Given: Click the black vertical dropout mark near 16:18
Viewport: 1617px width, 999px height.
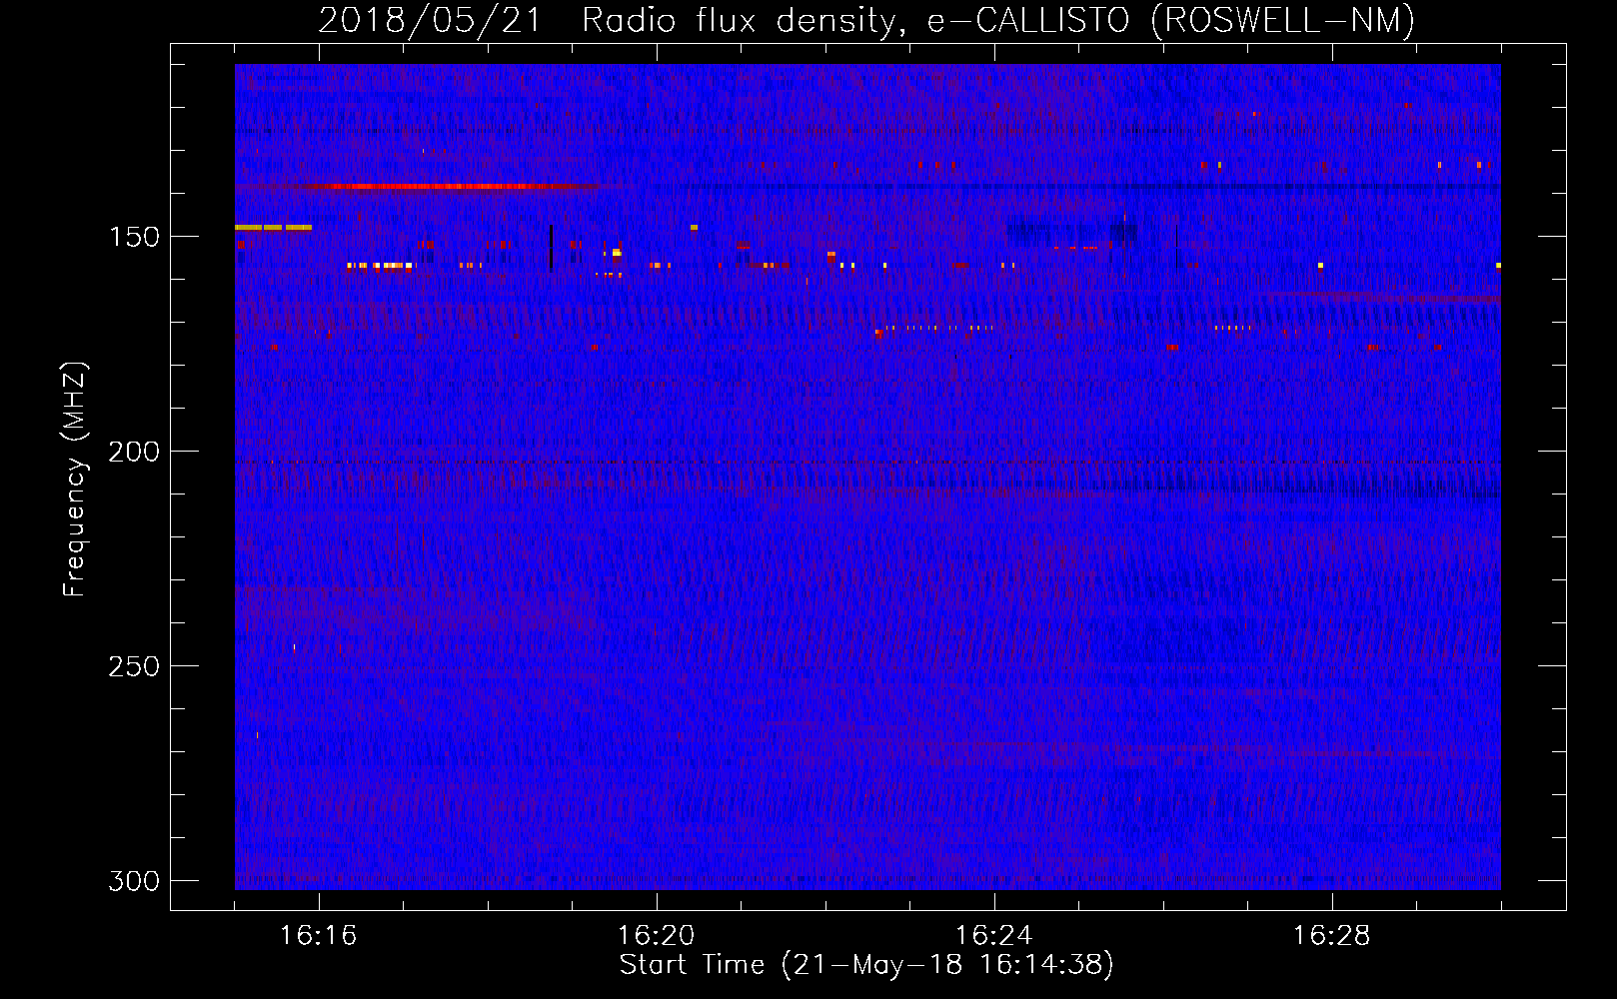Looking at the screenshot, I should click(x=551, y=248).
